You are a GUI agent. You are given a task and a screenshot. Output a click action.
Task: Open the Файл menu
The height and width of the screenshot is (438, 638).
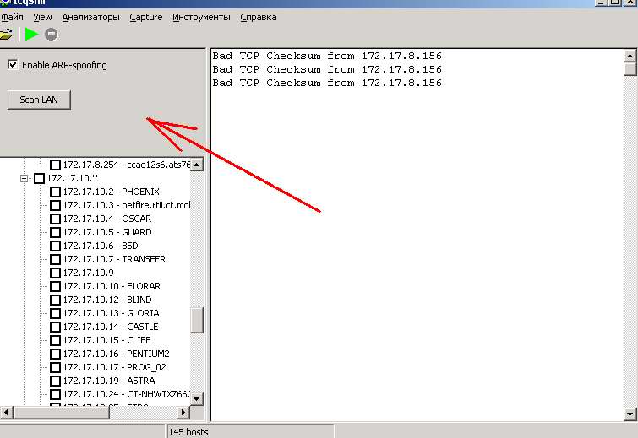12,17
